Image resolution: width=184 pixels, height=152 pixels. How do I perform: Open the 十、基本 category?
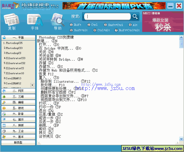18,137
